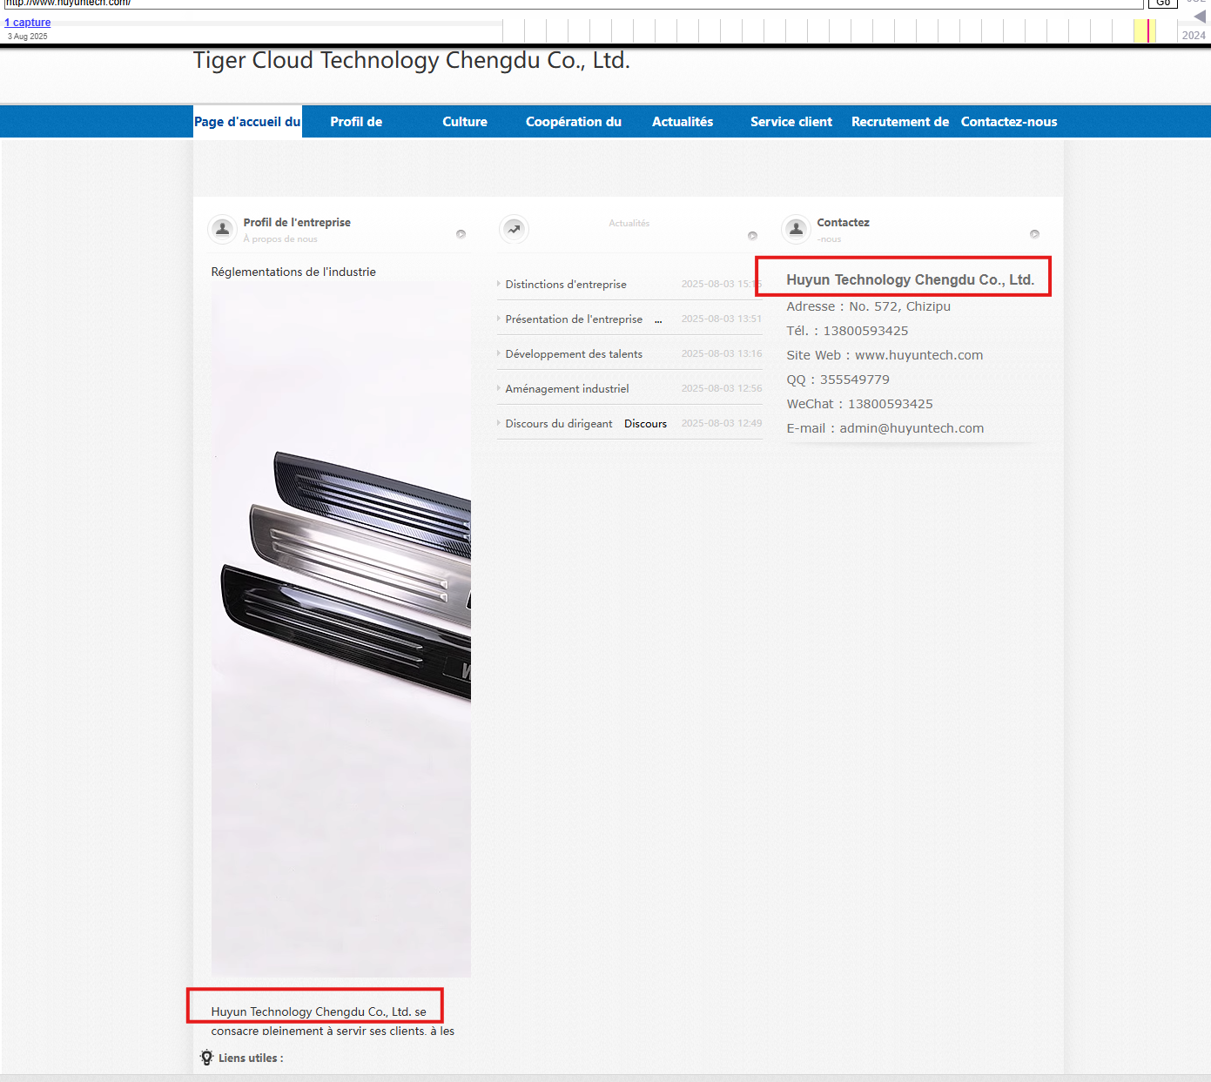
Task: Click the highlighted capture marker on timeline
Action: tap(1148, 30)
